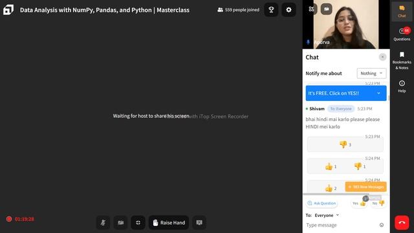Click the To: Everyone tag on Shivam's message
Viewport: 414px width, 233px height.
point(341,109)
